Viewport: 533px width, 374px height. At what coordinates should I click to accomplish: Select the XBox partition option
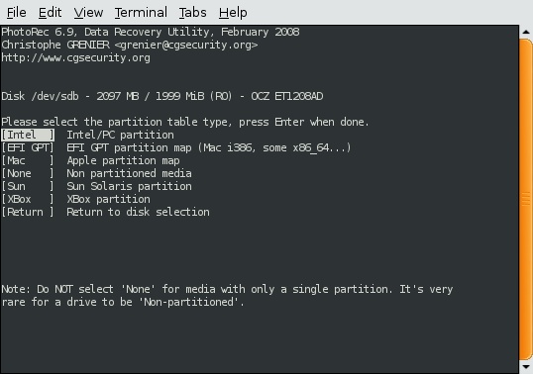coord(28,199)
